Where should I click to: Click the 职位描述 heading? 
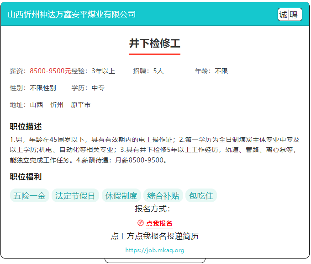click(x=26, y=127)
